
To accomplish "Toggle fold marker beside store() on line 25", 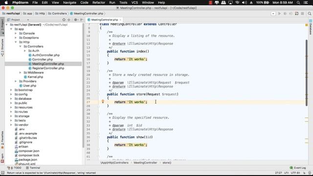I will (98, 94).
